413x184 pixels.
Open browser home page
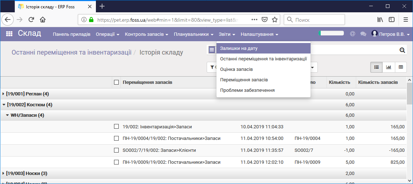click(x=43, y=20)
